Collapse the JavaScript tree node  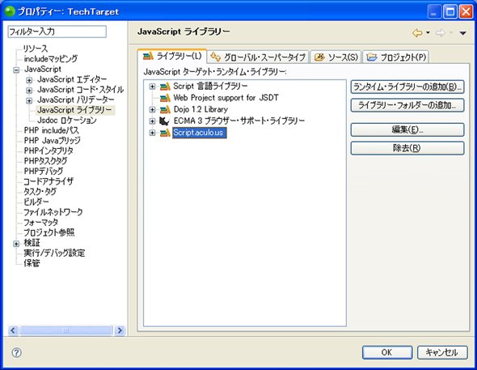point(16,70)
